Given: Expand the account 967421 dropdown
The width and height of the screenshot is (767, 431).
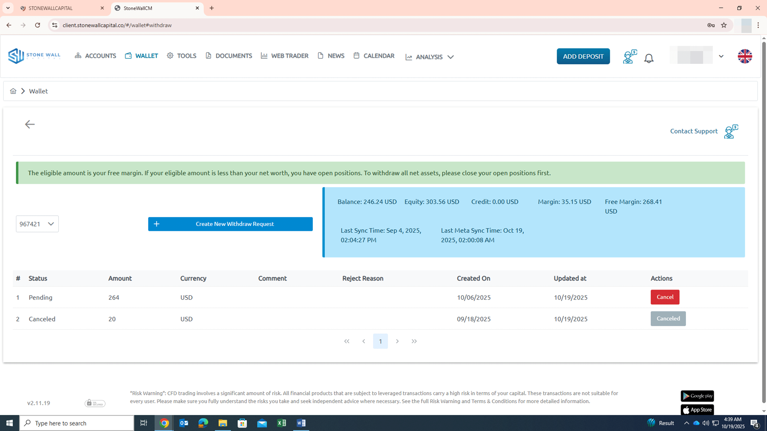Looking at the screenshot, I should pyautogui.click(x=37, y=224).
